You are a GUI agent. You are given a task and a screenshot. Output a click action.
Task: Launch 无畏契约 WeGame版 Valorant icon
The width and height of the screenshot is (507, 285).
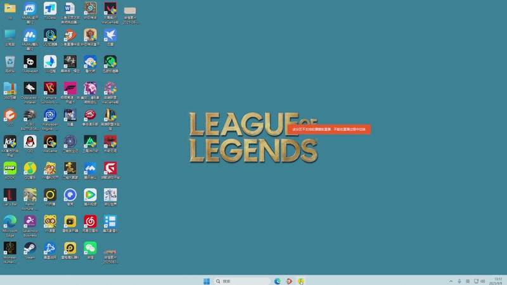(110, 13)
